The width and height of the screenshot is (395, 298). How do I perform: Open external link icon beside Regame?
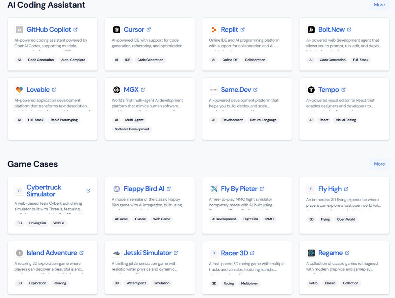347,253
